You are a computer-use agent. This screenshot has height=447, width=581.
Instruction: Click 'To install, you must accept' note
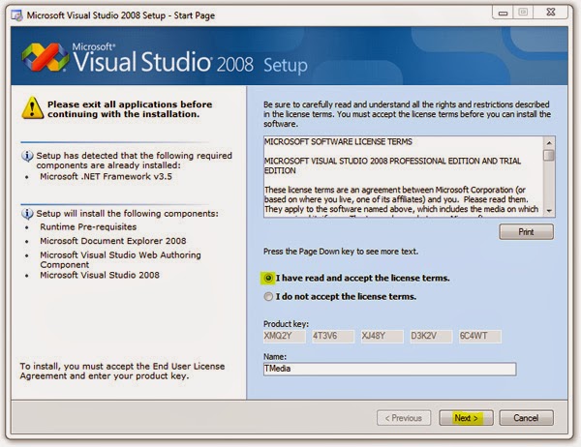coord(122,372)
